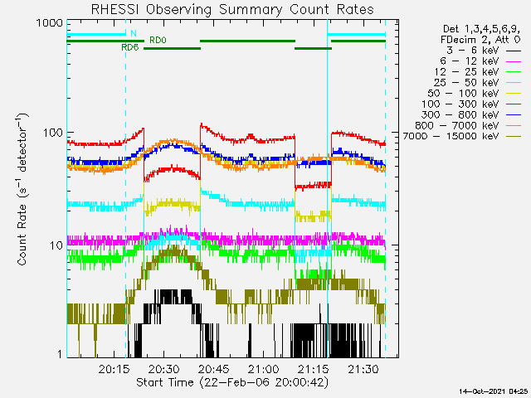Click the x-axis tick label '21:15'

coord(314,369)
